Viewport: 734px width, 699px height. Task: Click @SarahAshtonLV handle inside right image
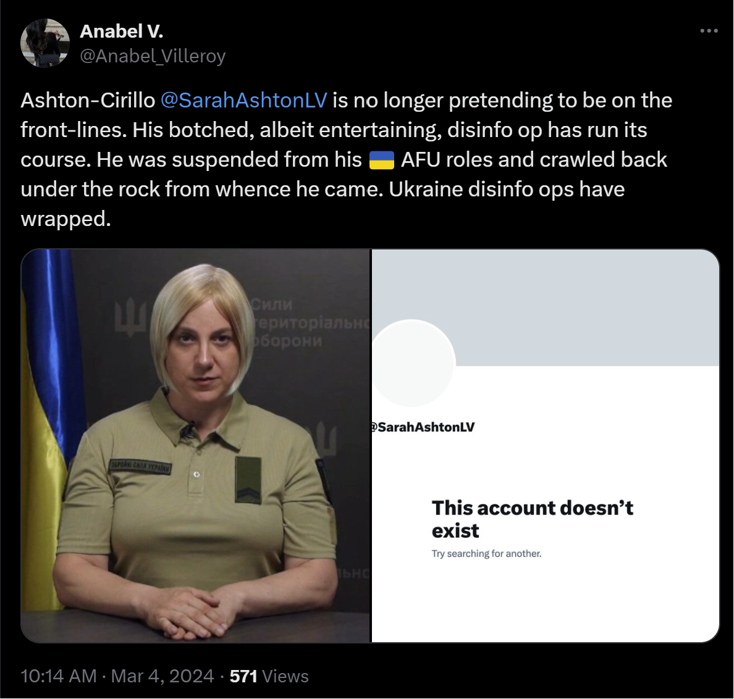coord(423,427)
